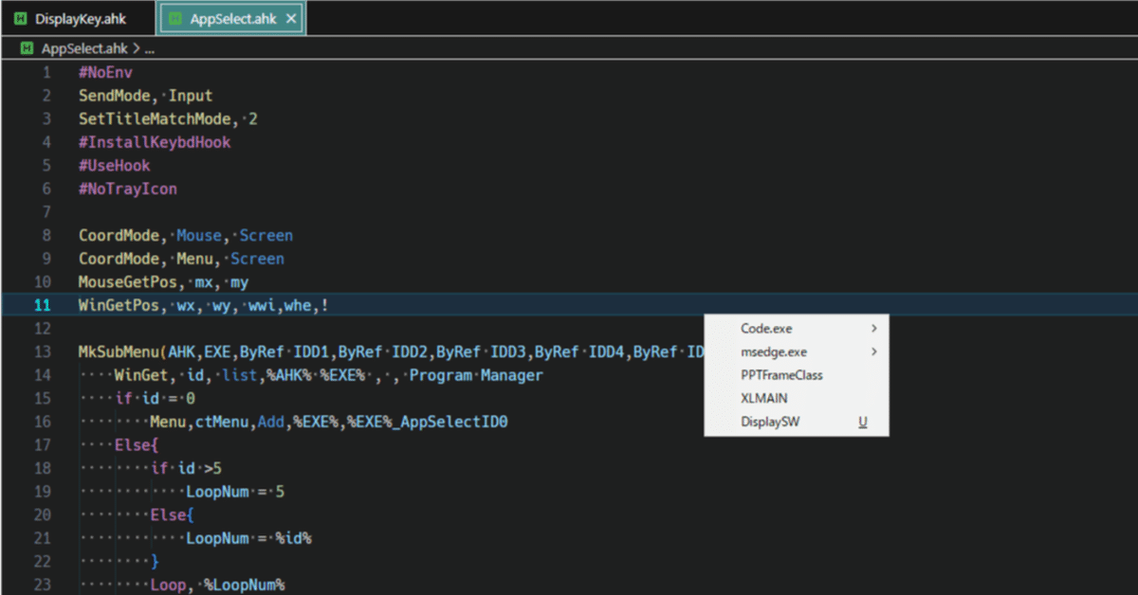
Task: Click line number 11 in the gutter
Action: (43, 305)
